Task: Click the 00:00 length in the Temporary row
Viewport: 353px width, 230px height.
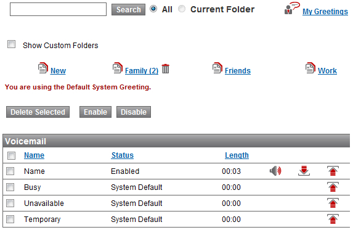Action: (231, 219)
